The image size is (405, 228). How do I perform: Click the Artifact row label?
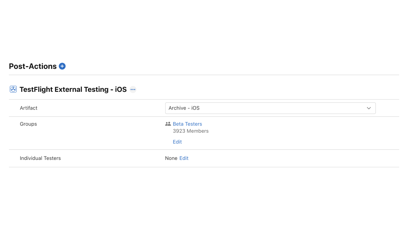click(x=28, y=108)
